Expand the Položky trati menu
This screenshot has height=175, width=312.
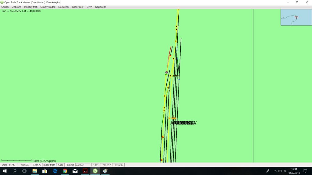tap(31, 7)
